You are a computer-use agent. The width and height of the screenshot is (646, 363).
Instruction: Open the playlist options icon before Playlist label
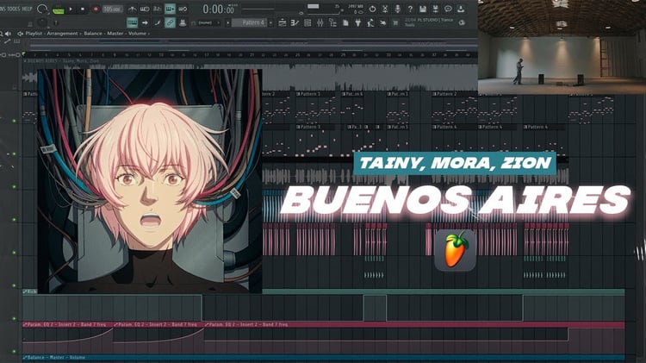pos(20,34)
